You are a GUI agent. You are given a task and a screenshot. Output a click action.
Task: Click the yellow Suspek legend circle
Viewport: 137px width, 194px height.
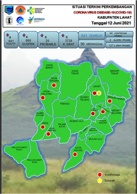(x=100, y=181)
